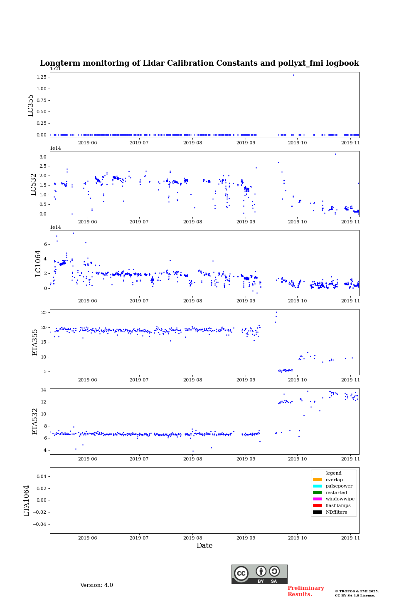Click the LC355 y-axis label
Viewport: 399px width, 599px height.
point(31,105)
